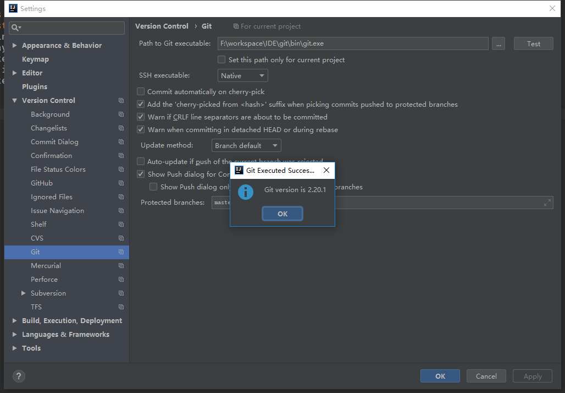
Task: Click the project-level icon beside Version Control
Action: pos(121,101)
